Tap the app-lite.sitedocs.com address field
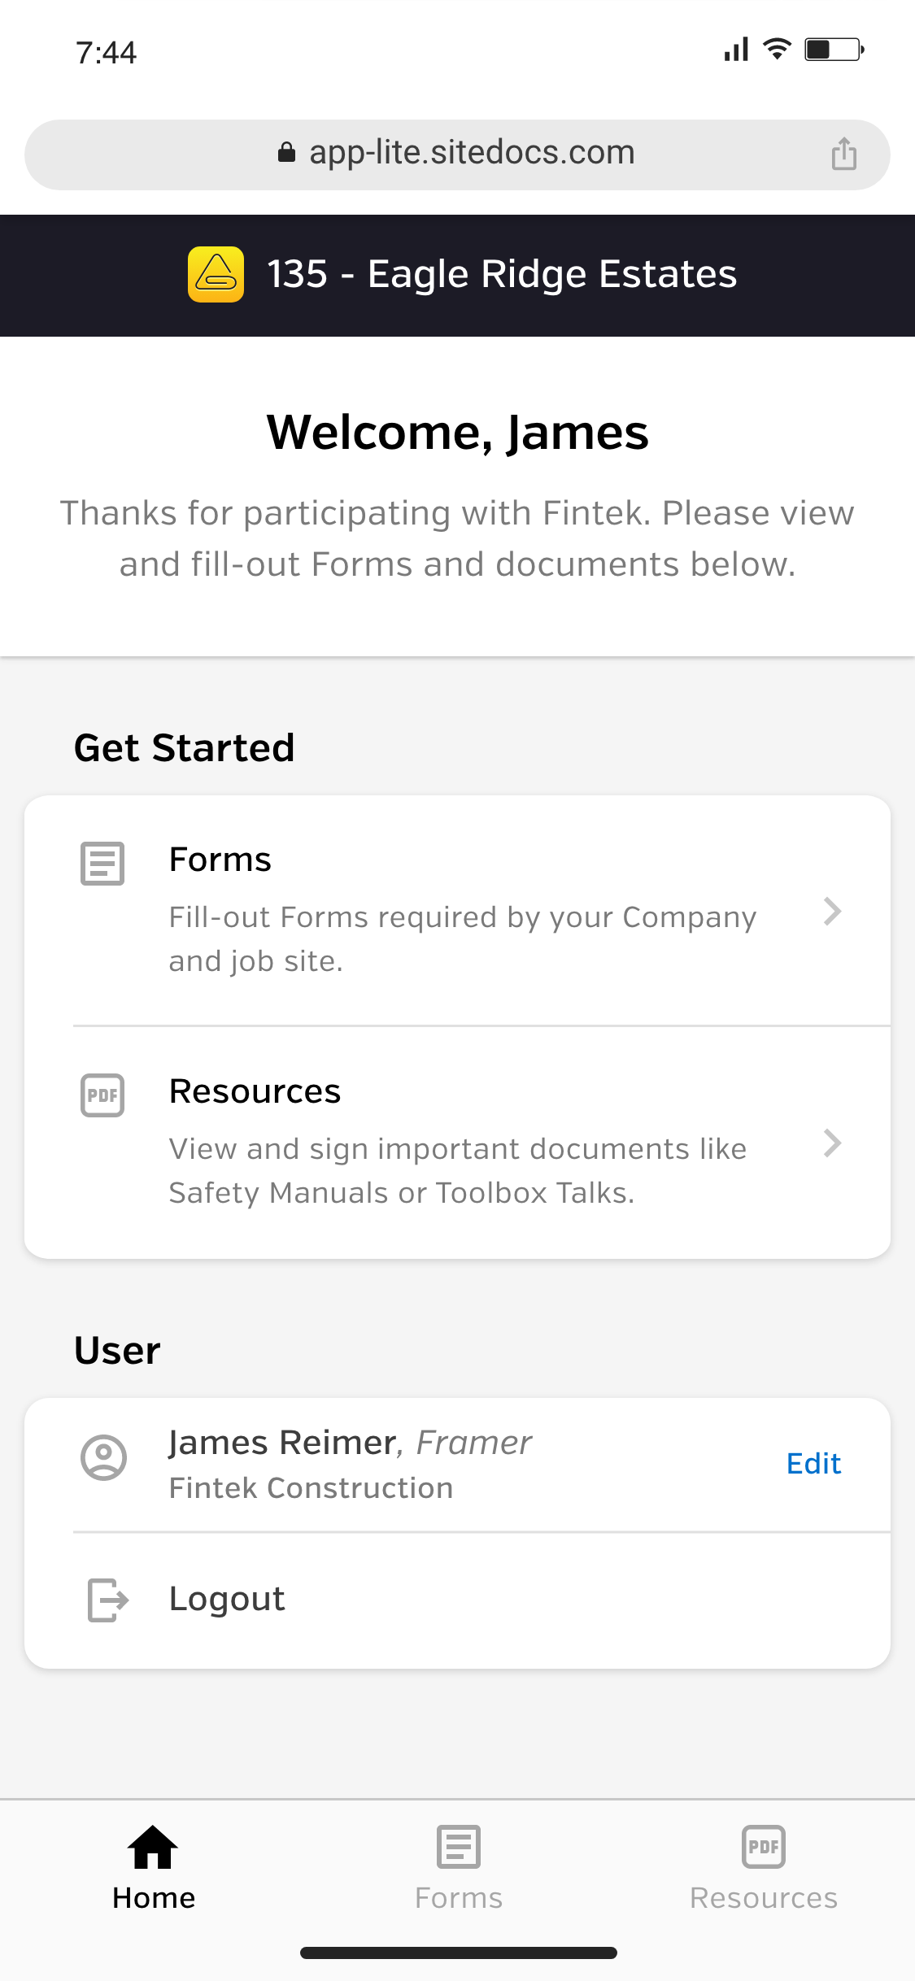This screenshot has width=915, height=1981. click(457, 155)
